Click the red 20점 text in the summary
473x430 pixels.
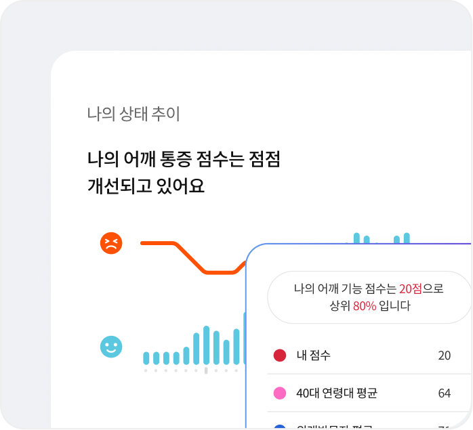[410, 288]
